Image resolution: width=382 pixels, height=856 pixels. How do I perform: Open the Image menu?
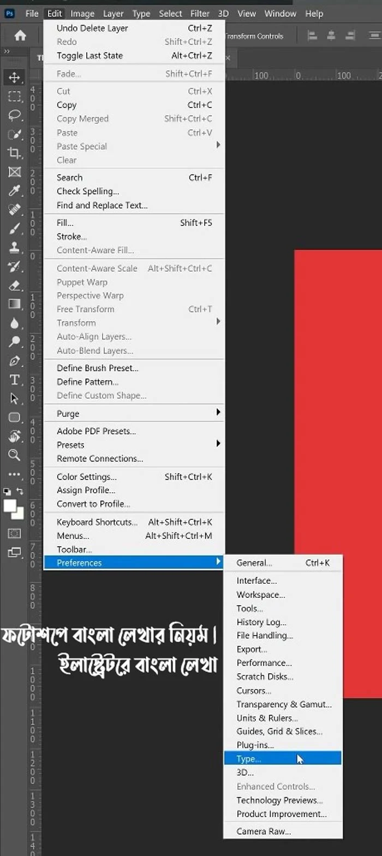[x=82, y=14]
